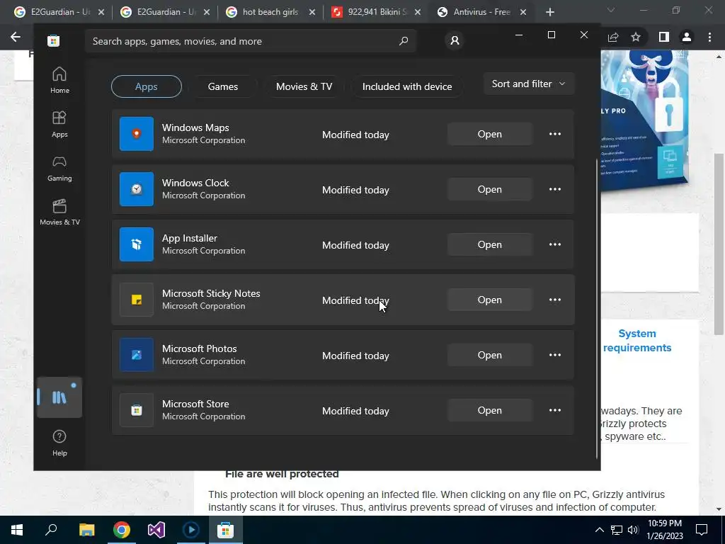Click the Microsoft Store logo icon
The width and height of the screenshot is (725, 544).
pyautogui.click(x=53, y=40)
